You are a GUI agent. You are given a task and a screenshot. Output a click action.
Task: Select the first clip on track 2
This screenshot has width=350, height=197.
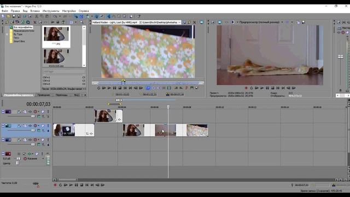(x=73, y=130)
